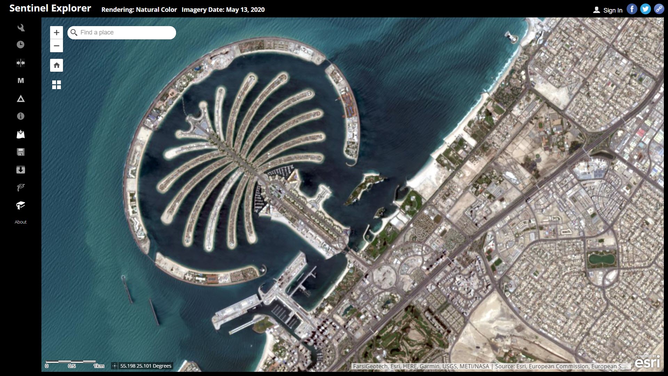Viewport: 668px width, 376px height.
Task: Share on Facebook
Action: [x=632, y=9]
